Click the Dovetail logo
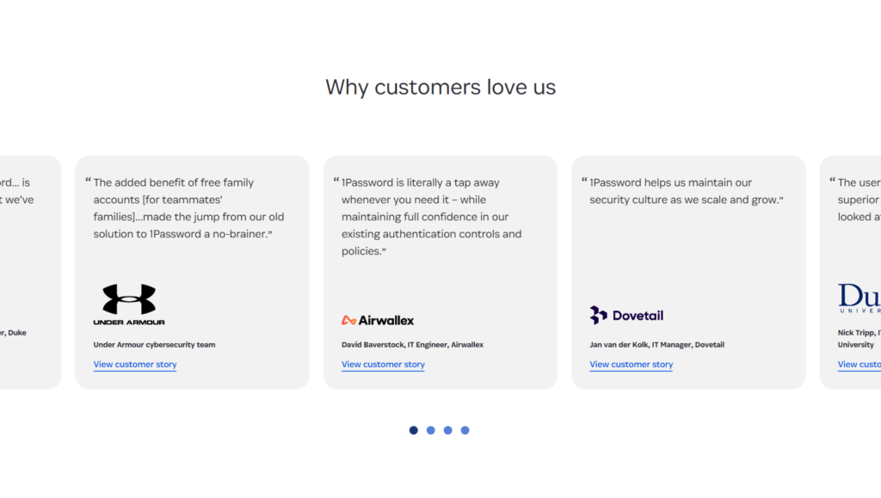The height and width of the screenshot is (498, 881). click(627, 315)
